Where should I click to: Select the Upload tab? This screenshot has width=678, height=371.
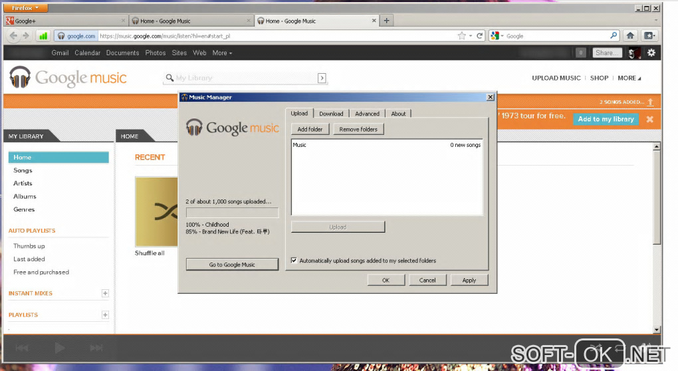tap(299, 113)
